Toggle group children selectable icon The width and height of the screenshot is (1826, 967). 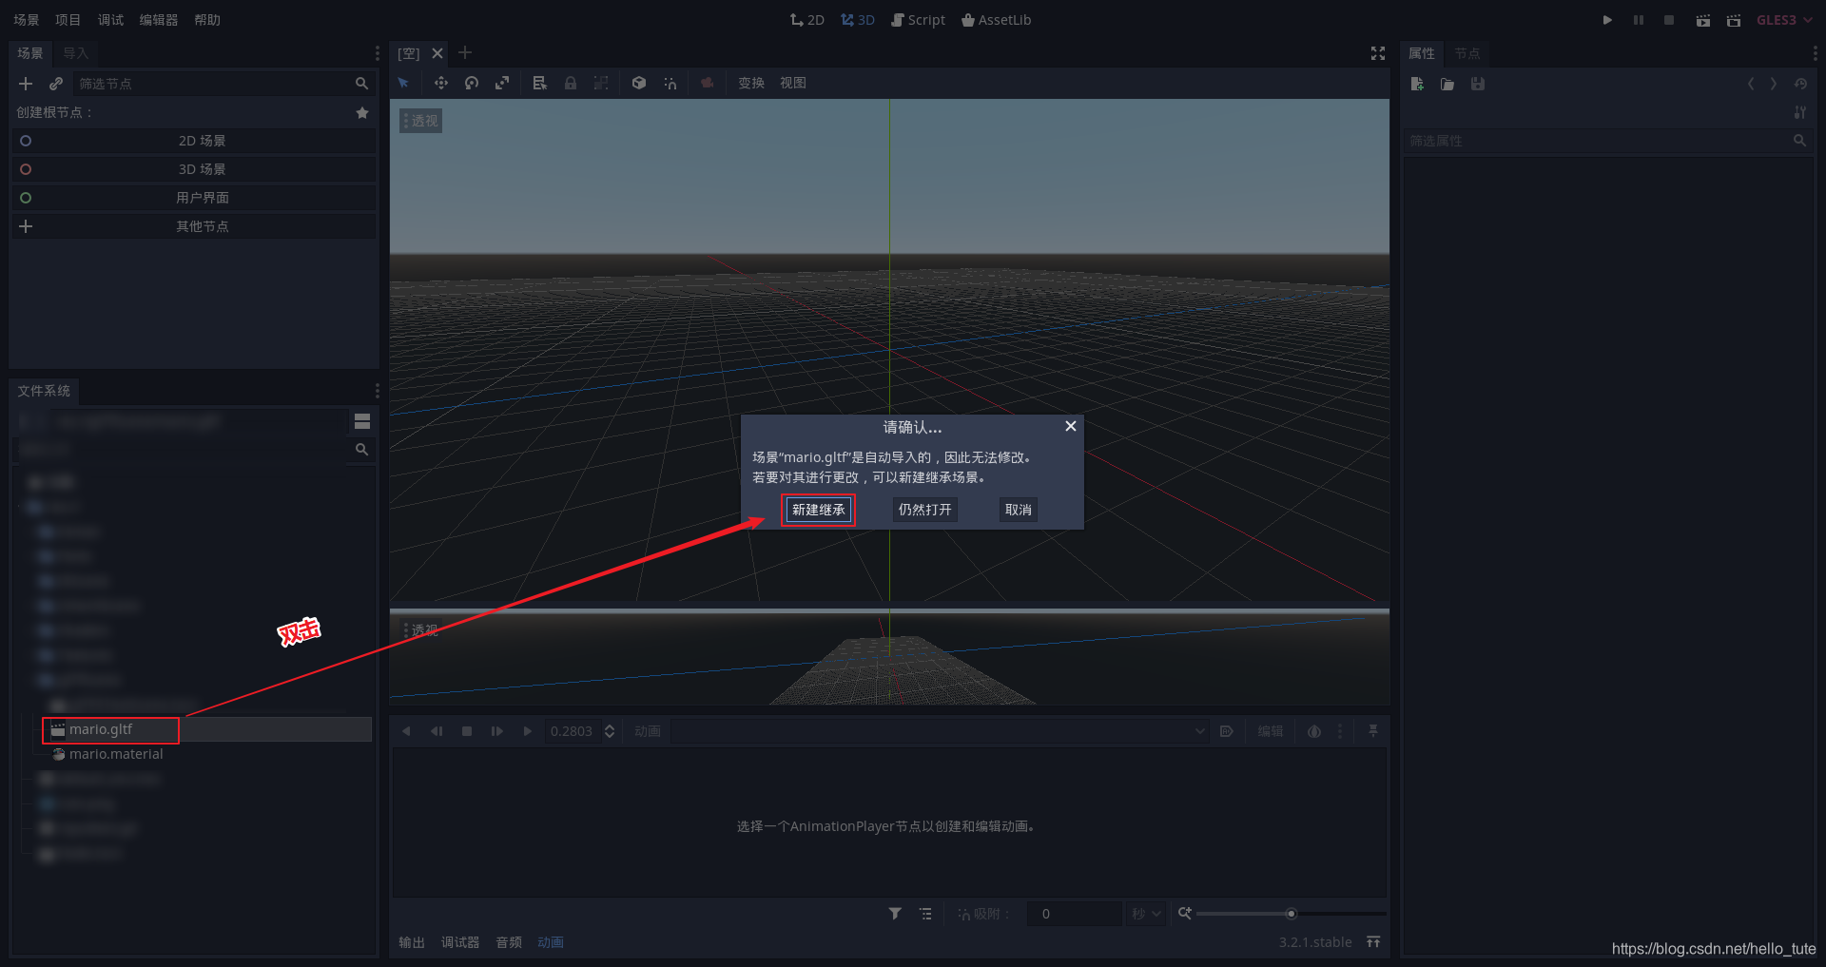[x=601, y=84]
